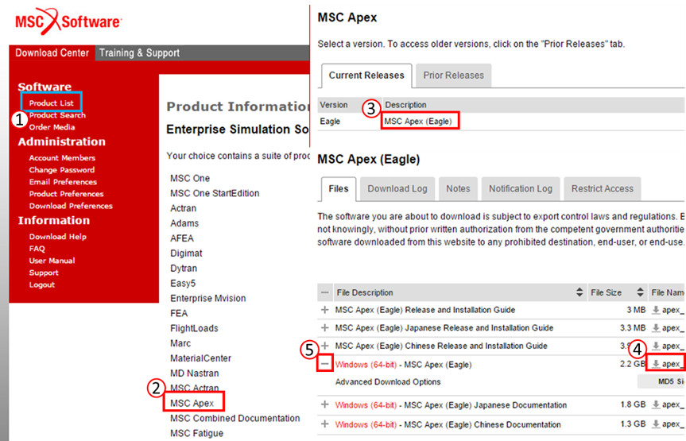Expand the Japanese Documentation row
Viewport: 686px width, 441px height.
click(324, 404)
